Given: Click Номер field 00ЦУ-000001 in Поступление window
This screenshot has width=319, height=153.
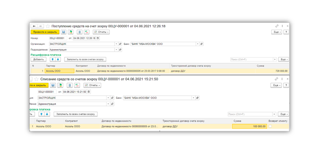Looking at the screenshot, I should pos(58,38).
